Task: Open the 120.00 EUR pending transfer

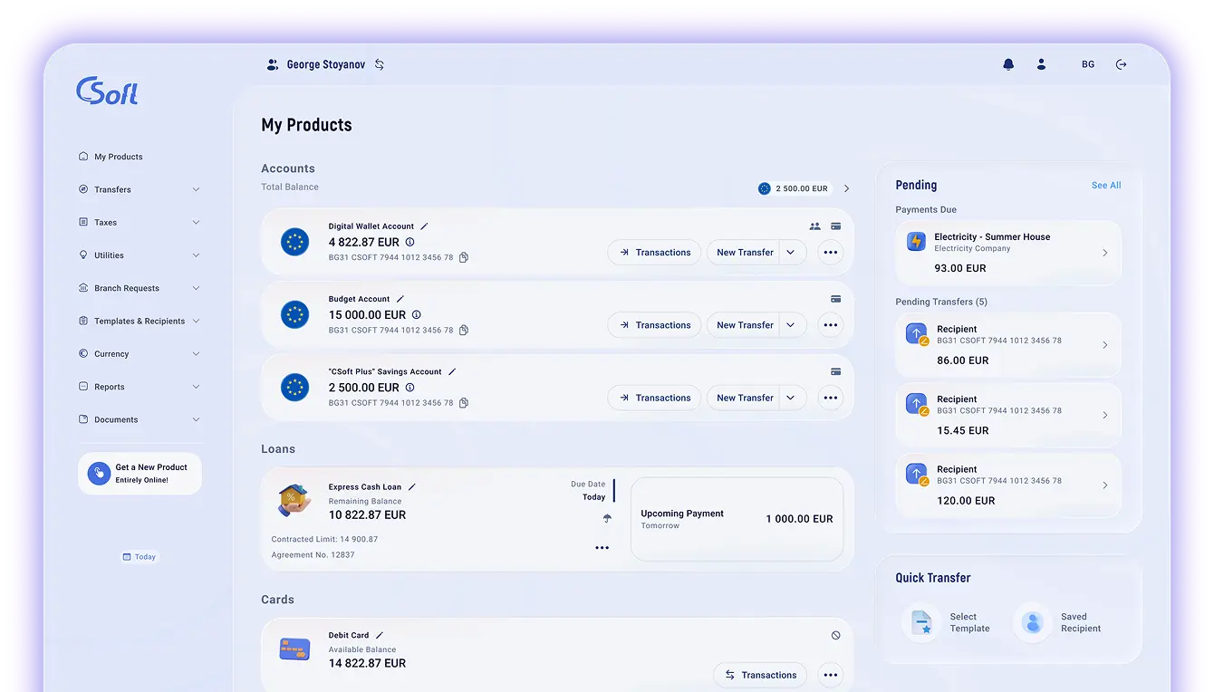Action: pos(1008,485)
